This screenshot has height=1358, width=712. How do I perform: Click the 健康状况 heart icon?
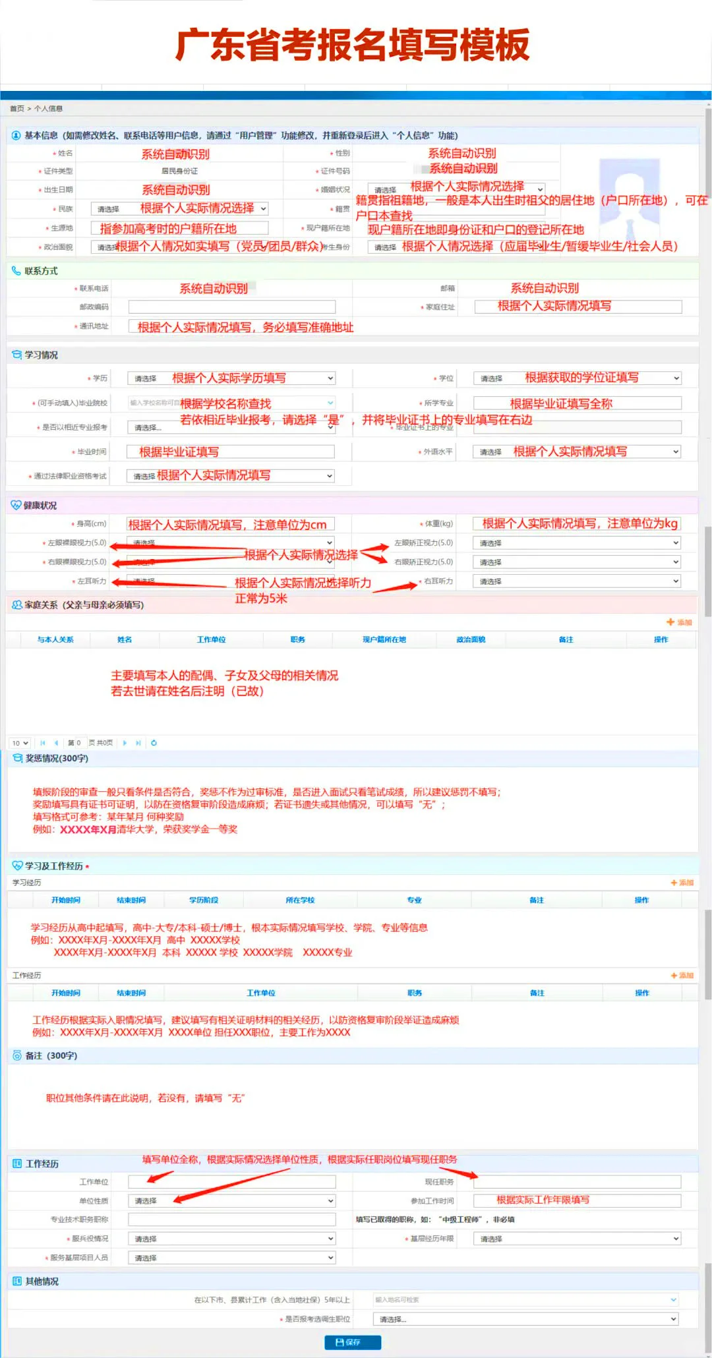(x=16, y=506)
